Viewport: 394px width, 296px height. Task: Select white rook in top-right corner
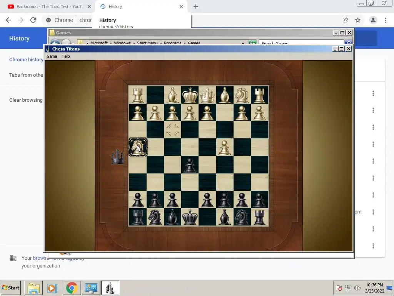(x=259, y=95)
